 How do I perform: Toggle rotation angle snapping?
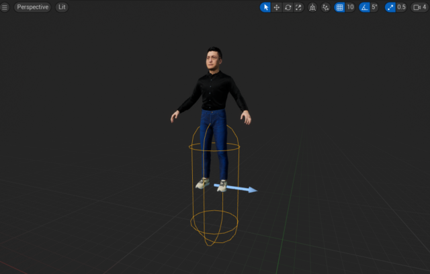point(364,7)
